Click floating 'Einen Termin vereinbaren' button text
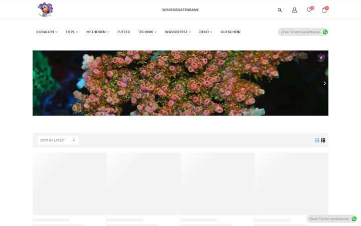The image size is (361, 226). pyautogui.click(x=329, y=218)
